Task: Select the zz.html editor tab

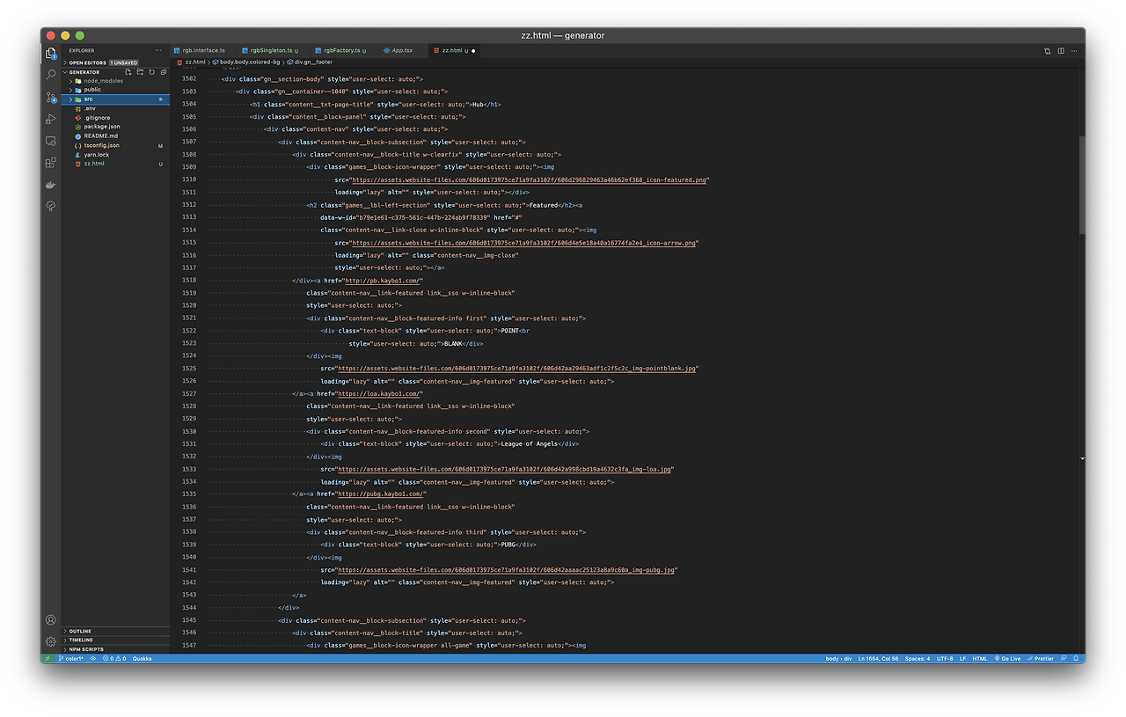Action: (454, 51)
